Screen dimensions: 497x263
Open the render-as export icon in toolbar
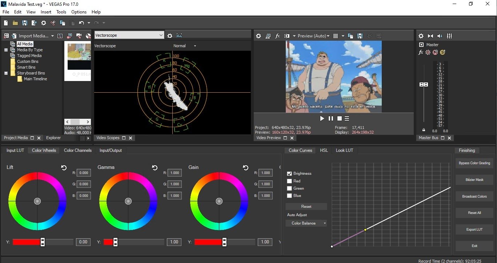coord(34,23)
